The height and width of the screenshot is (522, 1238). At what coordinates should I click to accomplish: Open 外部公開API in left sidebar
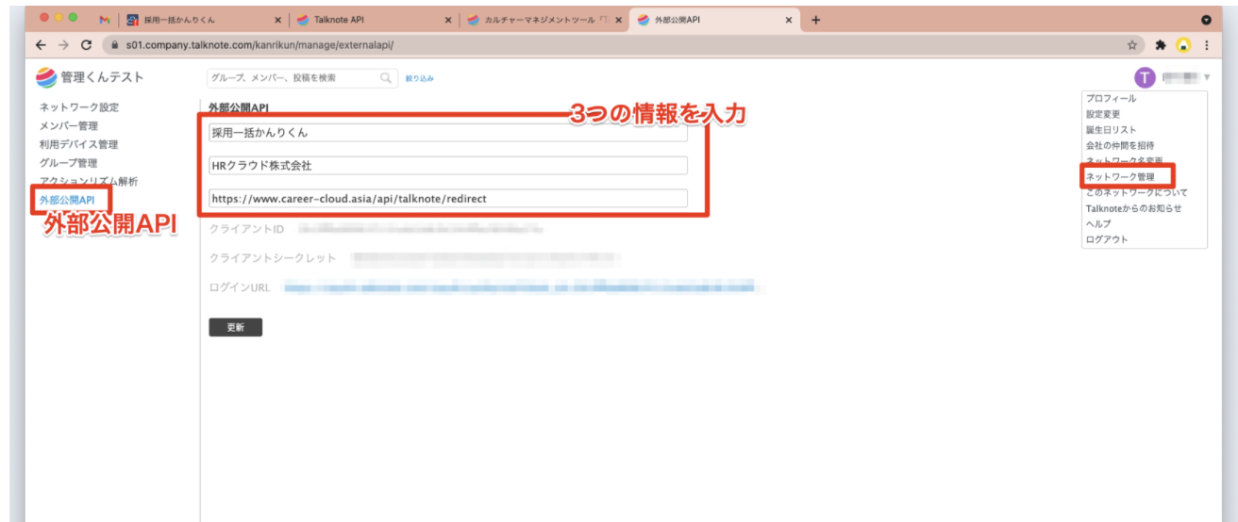click(67, 200)
